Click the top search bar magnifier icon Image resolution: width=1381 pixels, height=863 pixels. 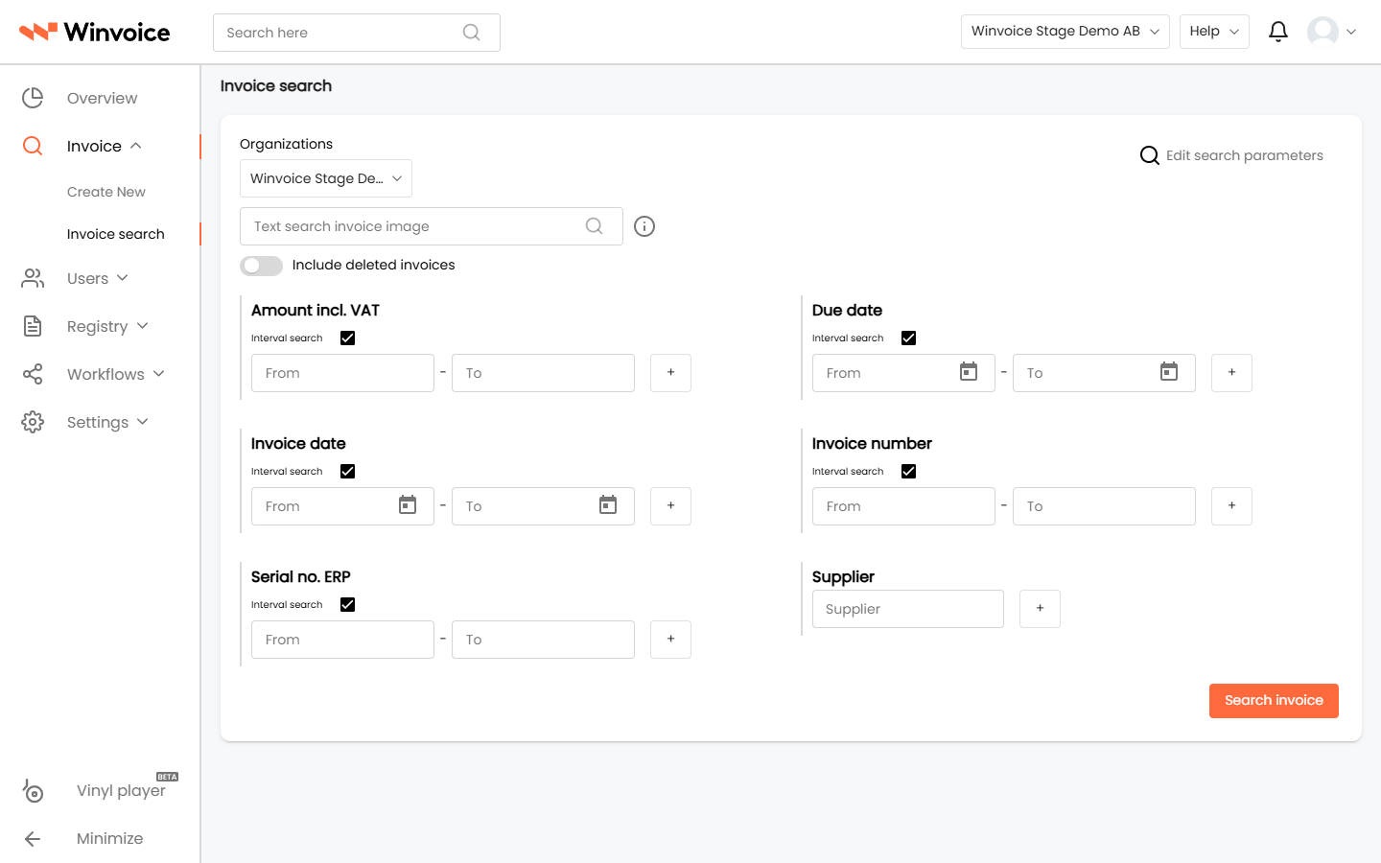(471, 33)
